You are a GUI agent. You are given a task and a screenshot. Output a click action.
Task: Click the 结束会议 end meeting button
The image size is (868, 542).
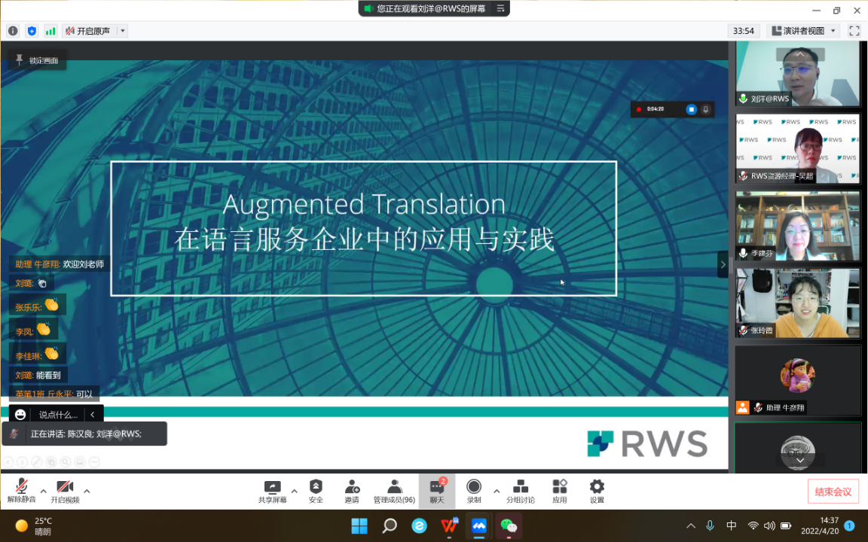[833, 492]
